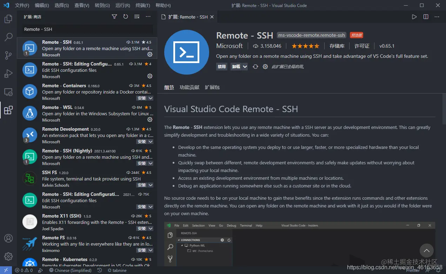Viewport: 446px width, 274px height.
Task: Click the five-star rating in extension header
Action: [305, 46]
